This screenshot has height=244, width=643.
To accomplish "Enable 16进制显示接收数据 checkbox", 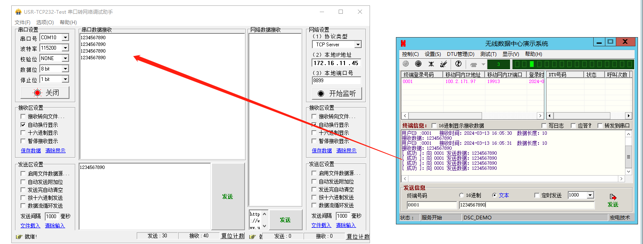I will click(x=434, y=126).
